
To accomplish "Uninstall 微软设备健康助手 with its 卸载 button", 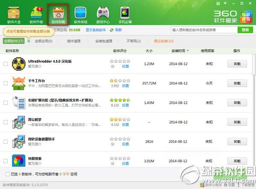I will (x=237, y=141).
